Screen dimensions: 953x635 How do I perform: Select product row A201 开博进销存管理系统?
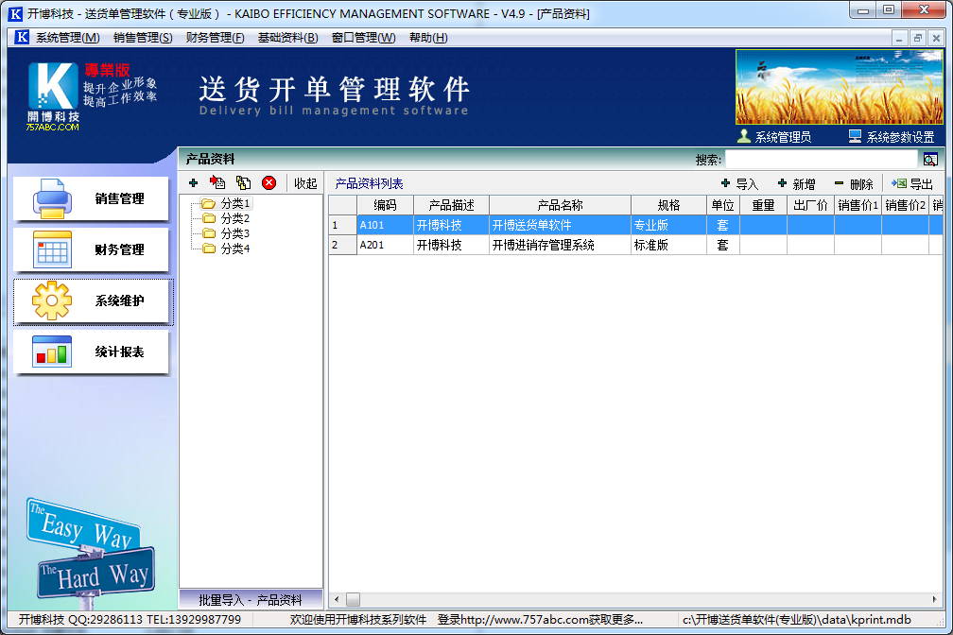coord(541,245)
